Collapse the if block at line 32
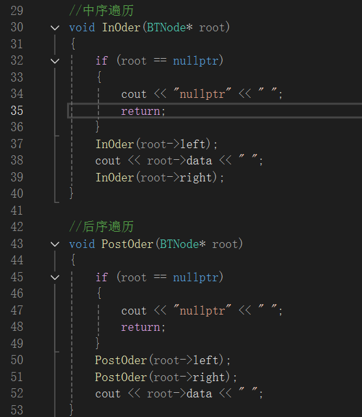 point(55,61)
